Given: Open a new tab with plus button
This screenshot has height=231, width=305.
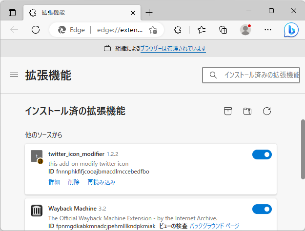Looking at the screenshot, I should point(149,13).
